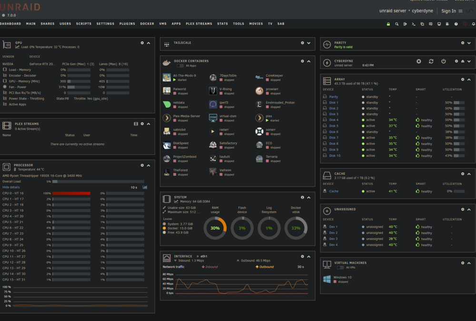Click the Sign In link
476x321 pixels.
[x=448, y=11]
